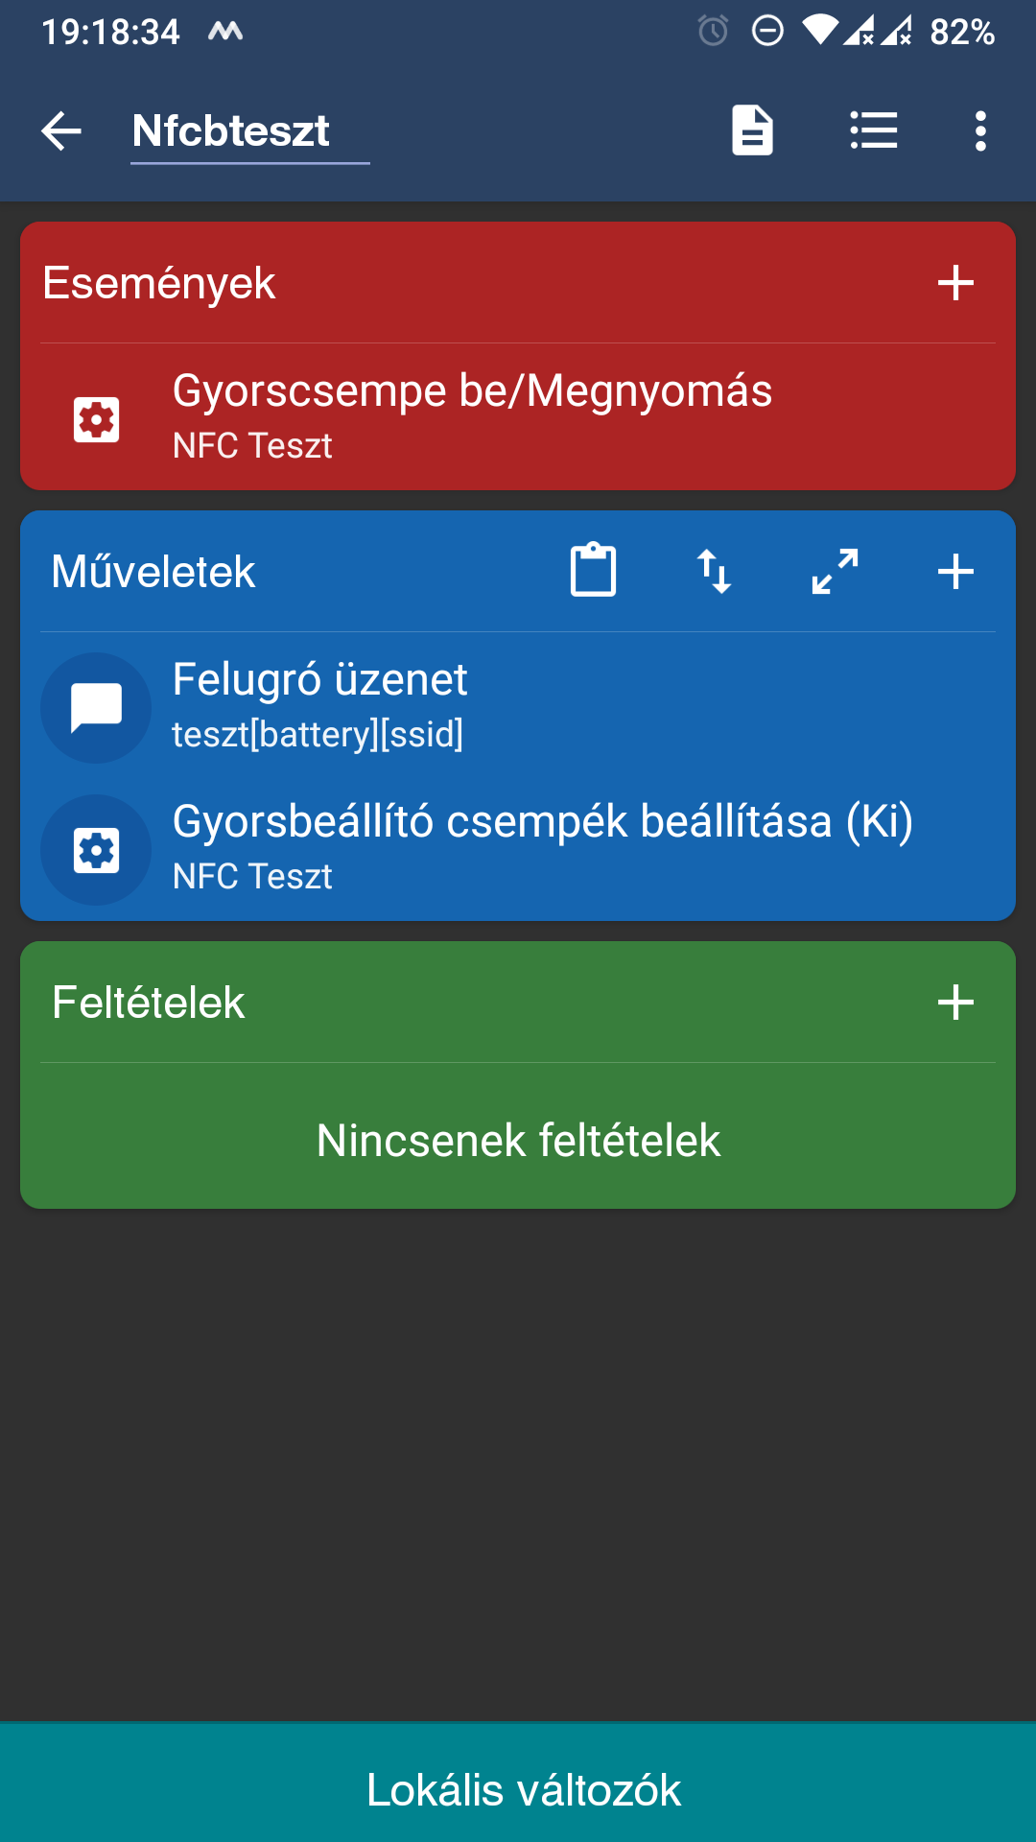The image size is (1036, 1842).
Task: Tap the speech bubble icon for Felugró üzenet
Action: click(x=96, y=708)
